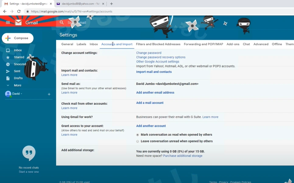The height and width of the screenshot is (183, 294).
Task: Click the Compose button
Action: [x=18, y=38]
